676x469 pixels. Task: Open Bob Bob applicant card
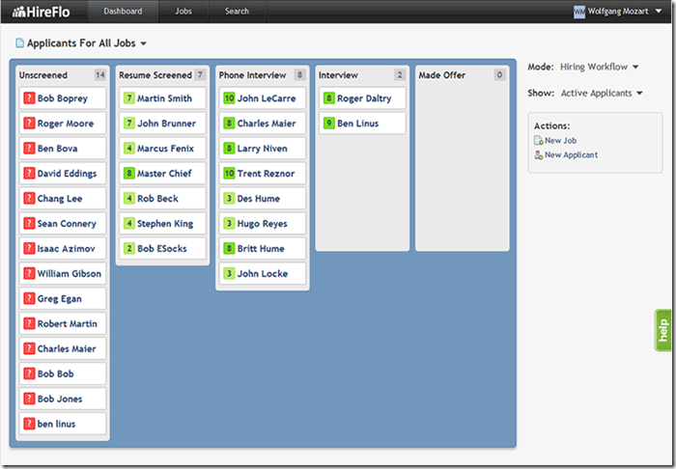[x=63, y=373]
